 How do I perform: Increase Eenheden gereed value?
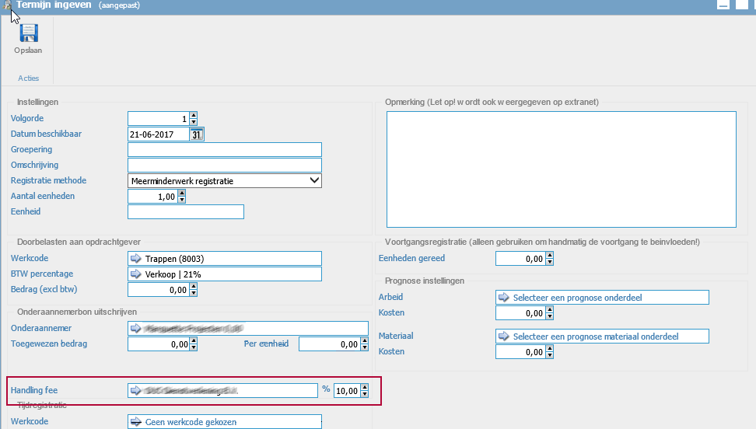click(x=550, y=256)
